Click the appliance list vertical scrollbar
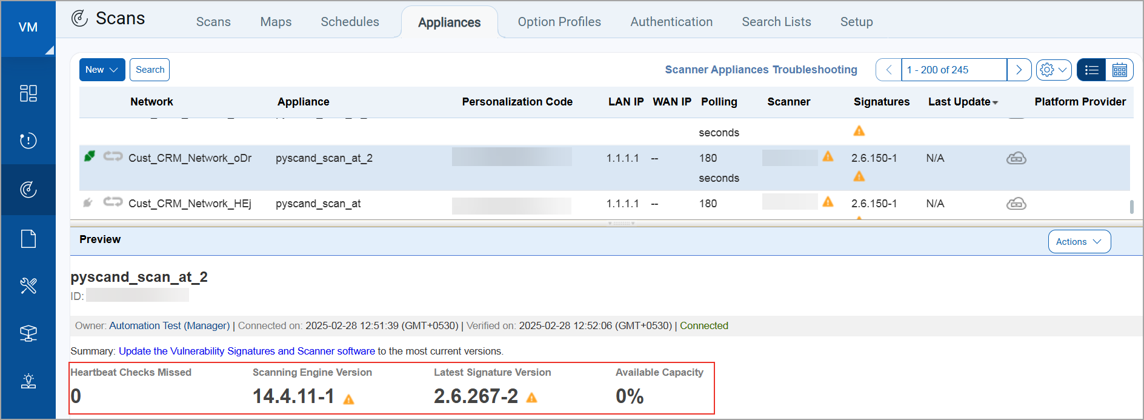1144x420 pixels. coord(1131,207)
